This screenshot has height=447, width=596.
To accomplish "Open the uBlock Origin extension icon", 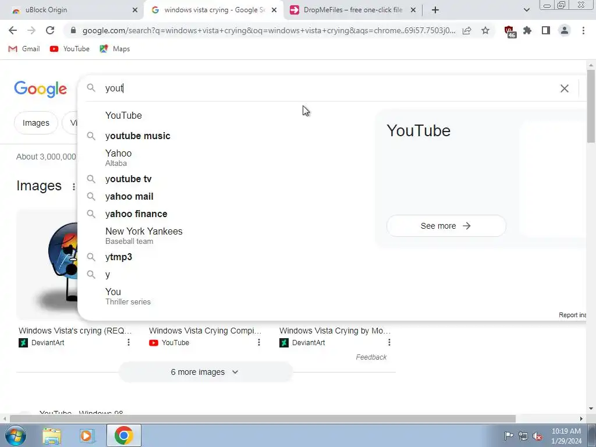I will tap(509, 31).
